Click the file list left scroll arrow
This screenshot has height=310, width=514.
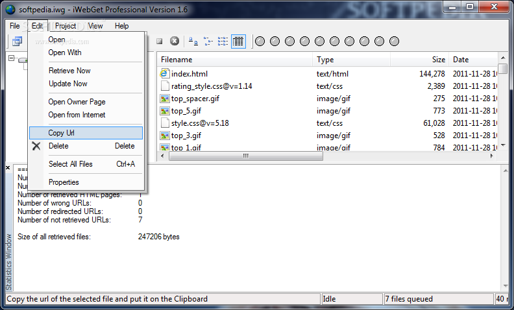162,156
